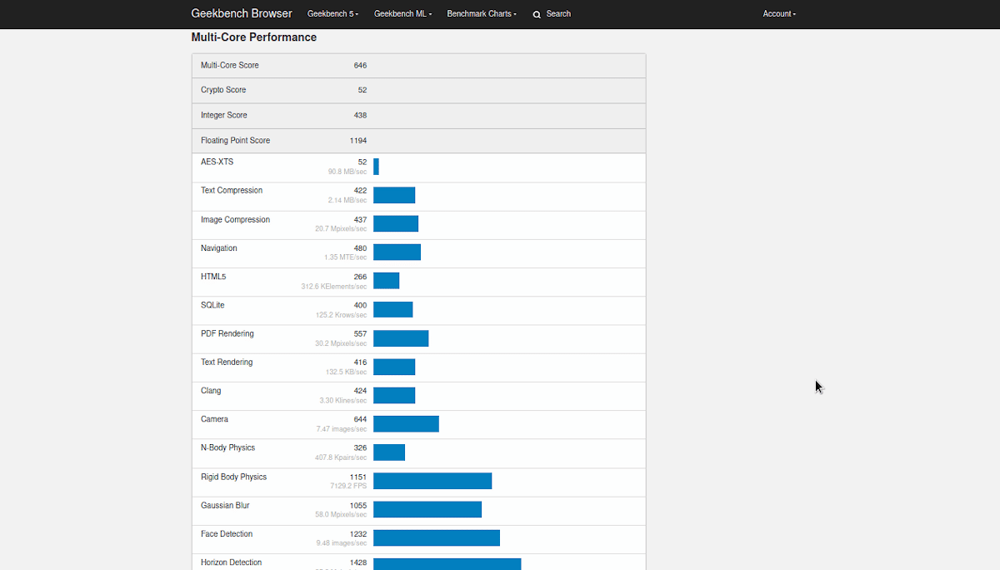1000x570 pixels.
Task: Open the Benchmark Charts dropdown
Action: click(482, 14)
